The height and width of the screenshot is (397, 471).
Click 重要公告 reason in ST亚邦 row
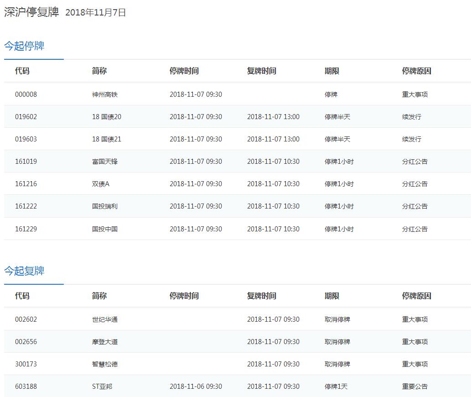tap(415, 387)
